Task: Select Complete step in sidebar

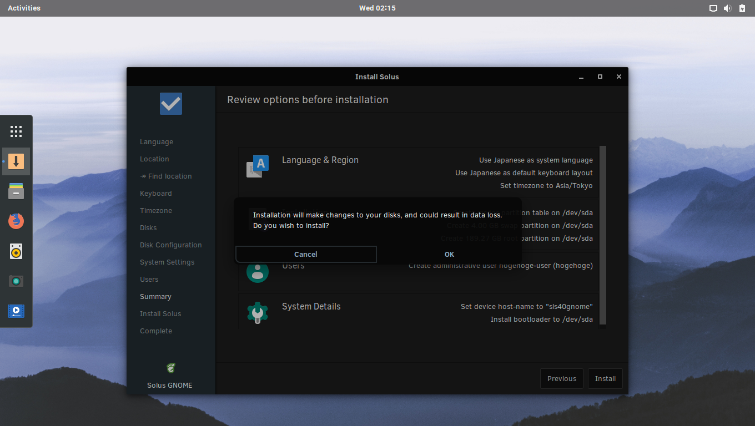Action: [x=156, y=331]
